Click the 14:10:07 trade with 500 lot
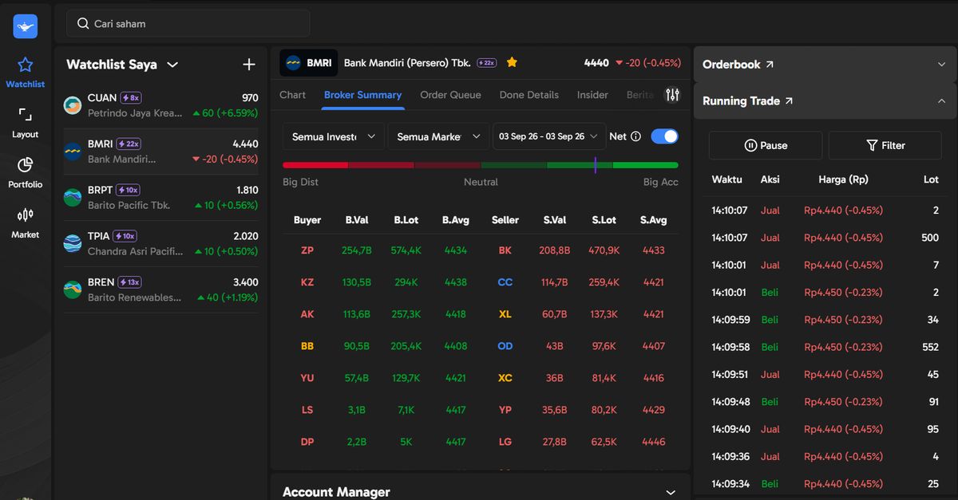This screenshot has height=500, width=958. (x=825, y=238)
